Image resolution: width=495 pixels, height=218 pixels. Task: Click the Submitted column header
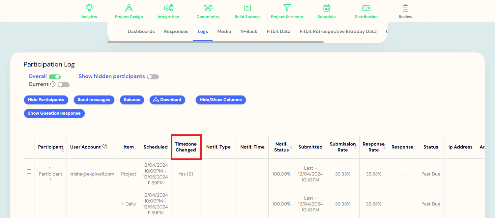(x=310, y=147)
